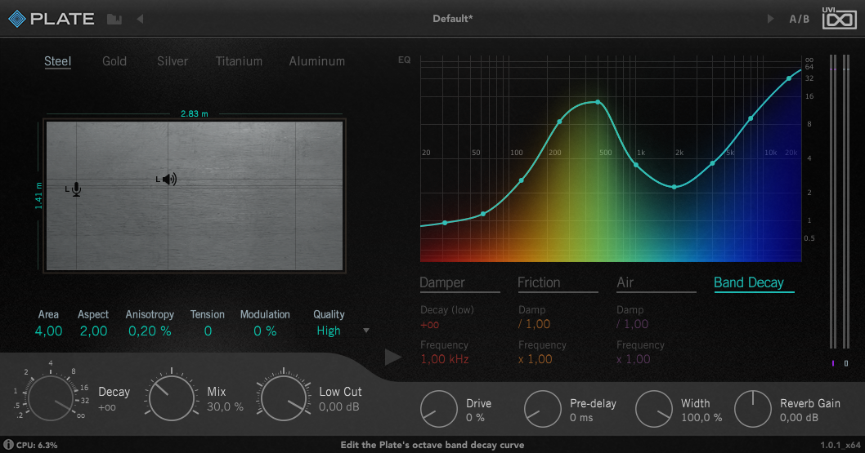Click the highest curve point near 20k

[x=789, y=78]
